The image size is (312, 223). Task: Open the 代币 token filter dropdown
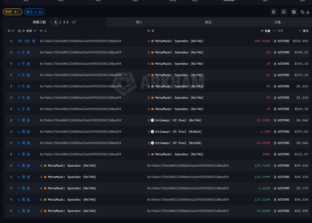click(x=13, y=12)
